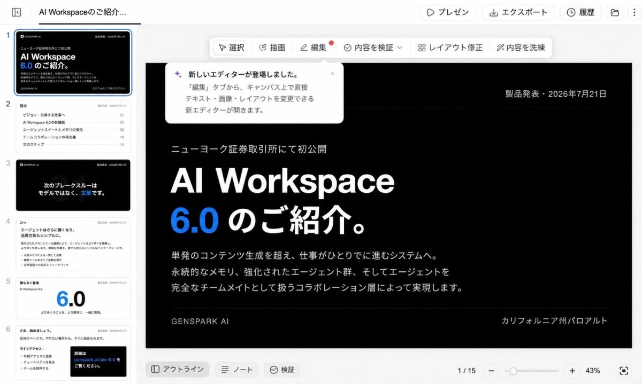This screenshot has width=642, height=384.
Task: Open the three-dot more options menu
Action: pyautogui.click(x=635, y=12)
